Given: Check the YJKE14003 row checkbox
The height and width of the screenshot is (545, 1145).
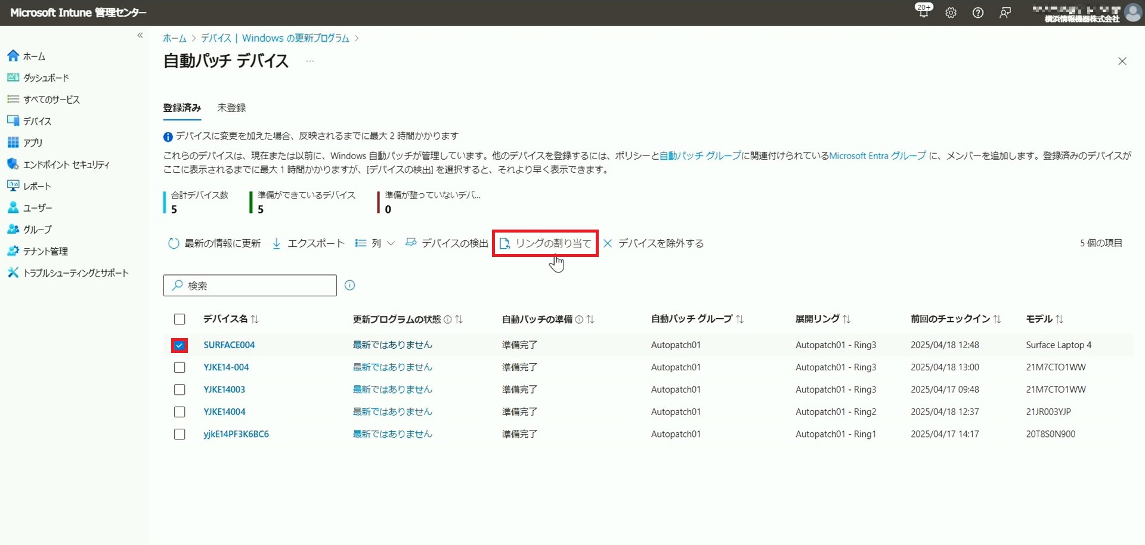Looking at the screenshot, I should (180, 390).
